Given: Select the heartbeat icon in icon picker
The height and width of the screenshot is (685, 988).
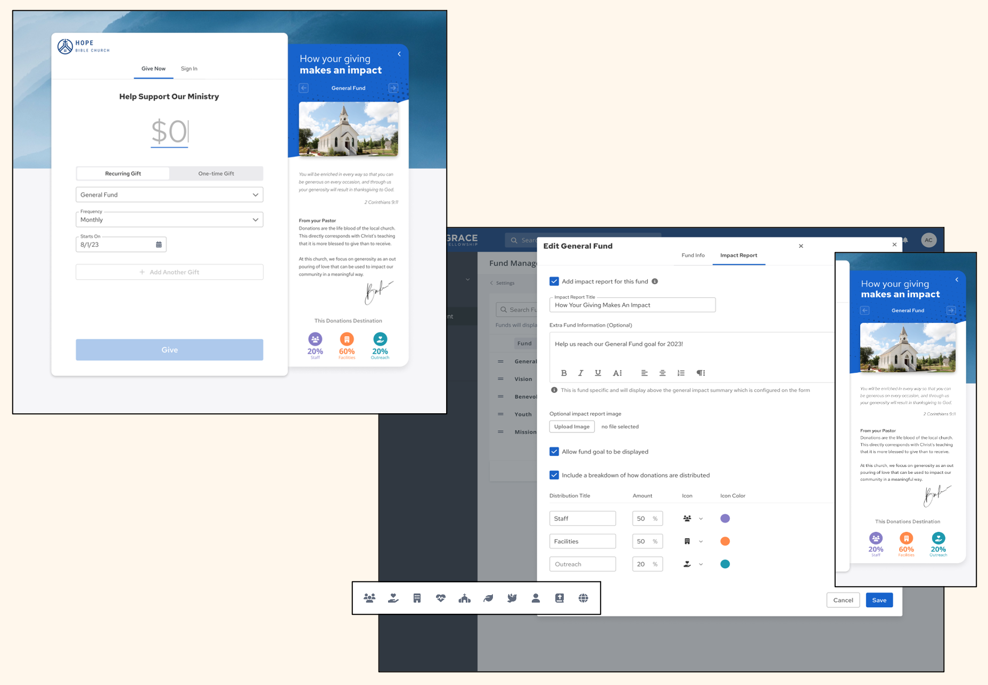Looking at the screenshot, I should [441, 598].
